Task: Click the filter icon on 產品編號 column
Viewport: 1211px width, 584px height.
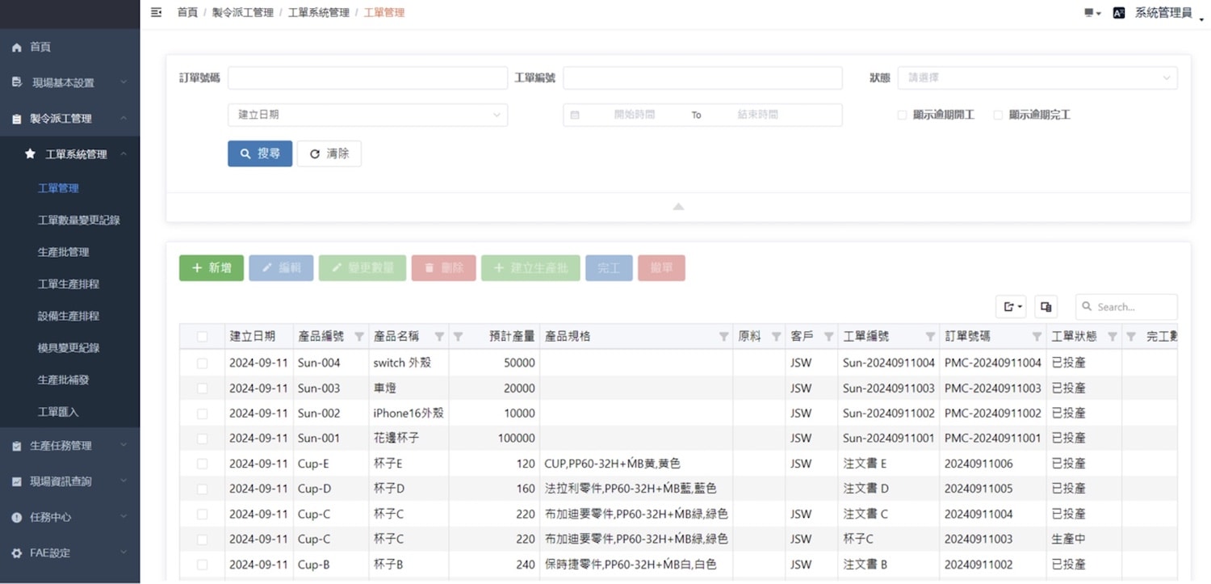Action: point(359,337)
